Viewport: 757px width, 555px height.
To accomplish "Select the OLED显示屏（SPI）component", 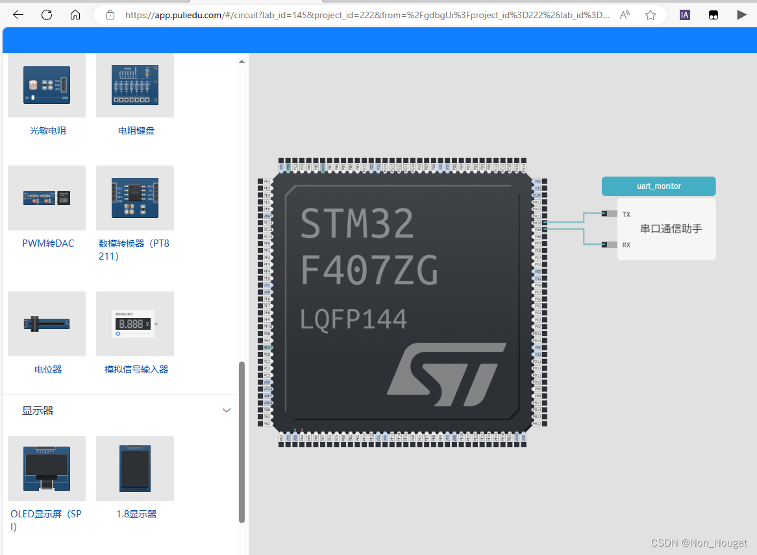I will tap(46, 469).
